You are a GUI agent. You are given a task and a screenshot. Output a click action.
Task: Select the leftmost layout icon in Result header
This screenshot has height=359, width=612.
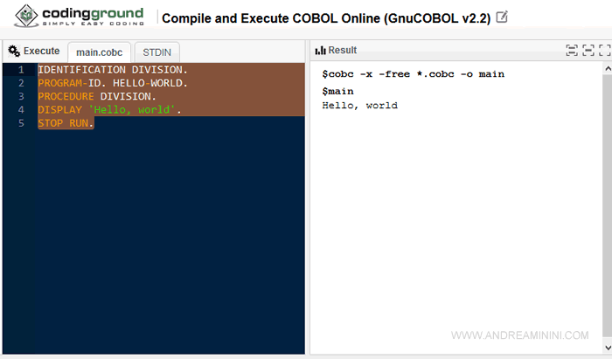point(572,51)
